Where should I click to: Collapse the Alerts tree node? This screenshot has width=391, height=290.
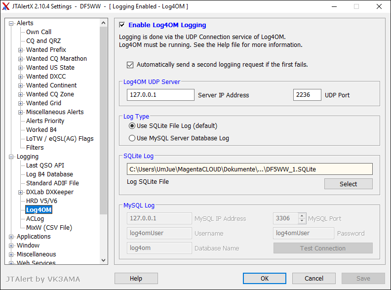tap(11, 23)
